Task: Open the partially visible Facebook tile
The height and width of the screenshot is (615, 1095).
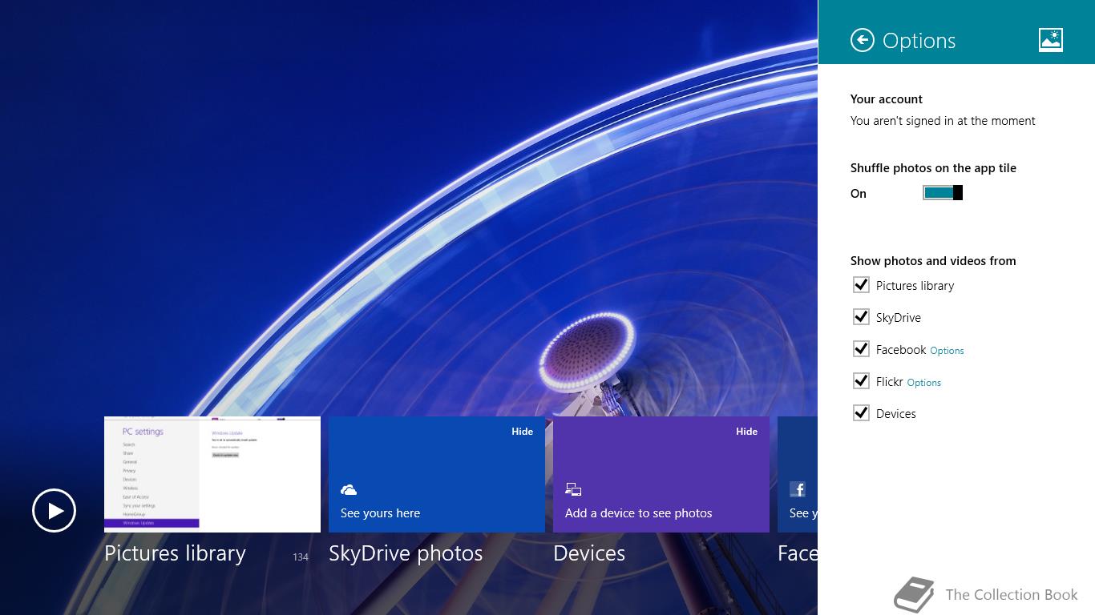Action: 798,474
